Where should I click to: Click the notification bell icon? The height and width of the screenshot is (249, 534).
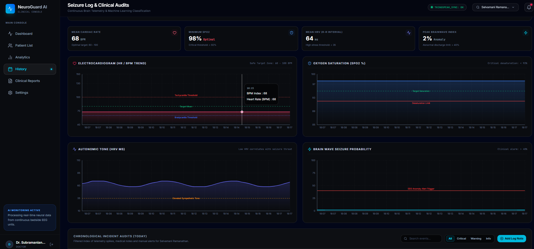coord(529,7)
